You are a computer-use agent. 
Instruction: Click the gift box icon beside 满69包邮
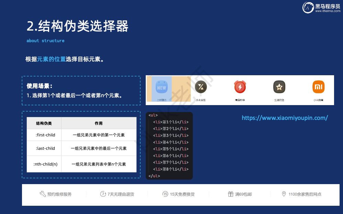(x=231, y=194)
